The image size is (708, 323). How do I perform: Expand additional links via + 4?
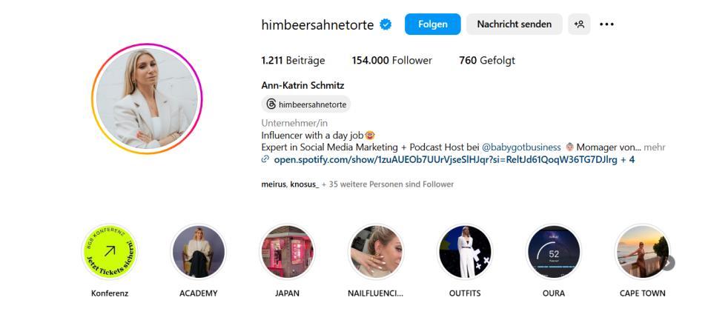tap(628, 159)
